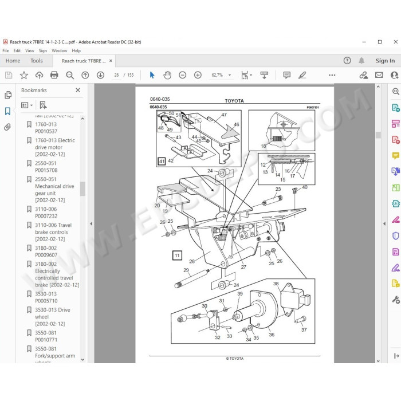Open the bookmarks options dropdown
The image size is (401, 401).
click(27, 105)
